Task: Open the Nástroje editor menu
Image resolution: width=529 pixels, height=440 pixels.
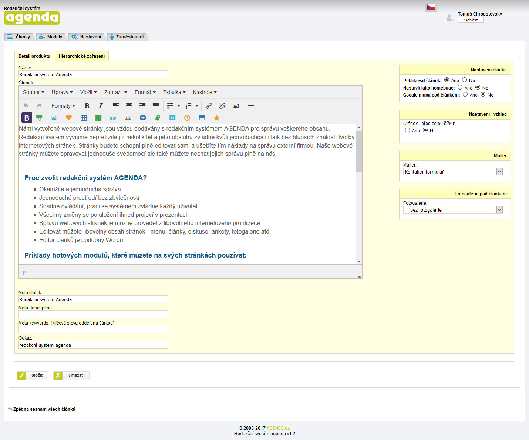Action: [x=205, y=92]
